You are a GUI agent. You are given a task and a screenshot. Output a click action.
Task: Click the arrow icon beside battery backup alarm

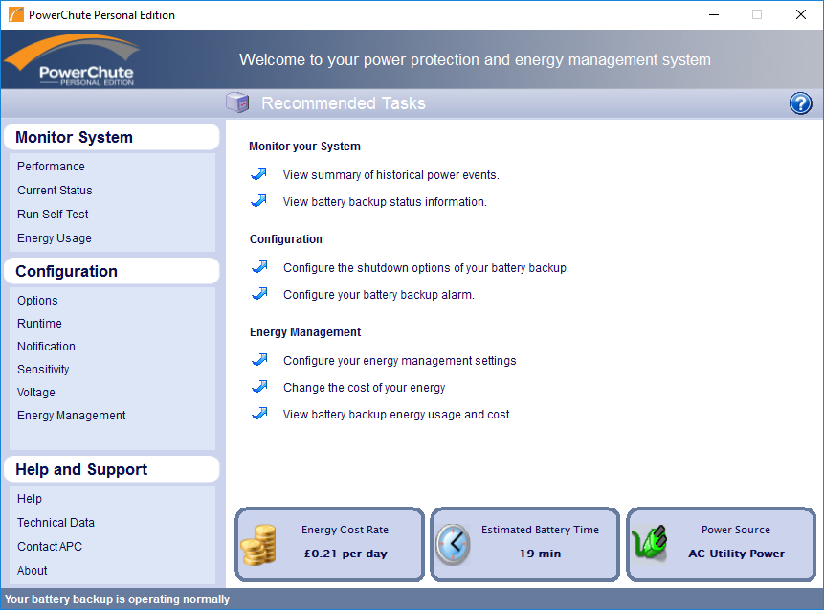tap(259, 294)
